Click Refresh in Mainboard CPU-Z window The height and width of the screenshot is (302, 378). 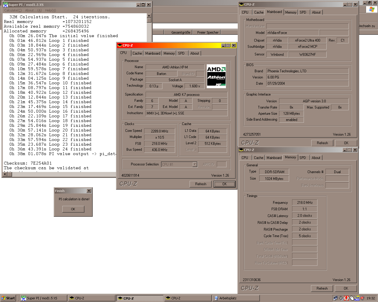[322, 143]
